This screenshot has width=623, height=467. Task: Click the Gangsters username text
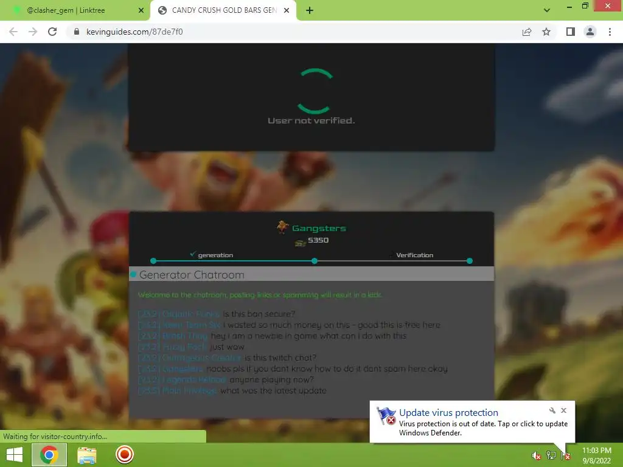coord(319,229)
